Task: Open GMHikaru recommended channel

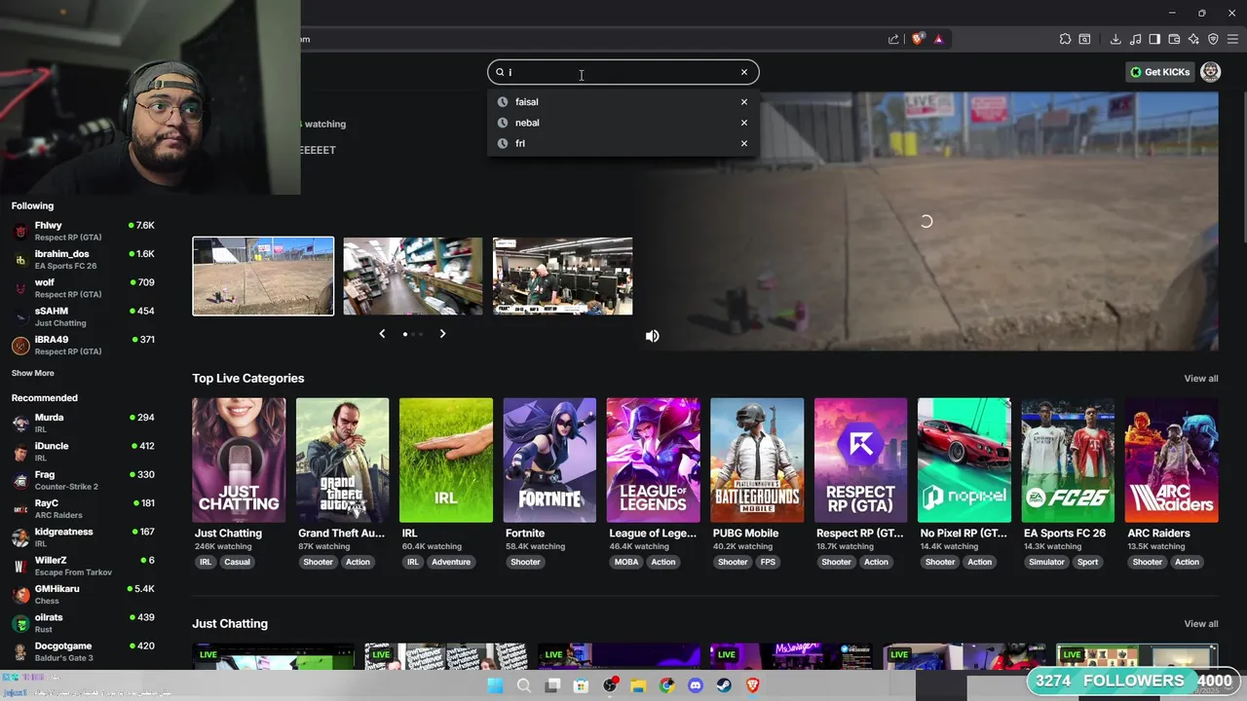Action: click(83, 594)
